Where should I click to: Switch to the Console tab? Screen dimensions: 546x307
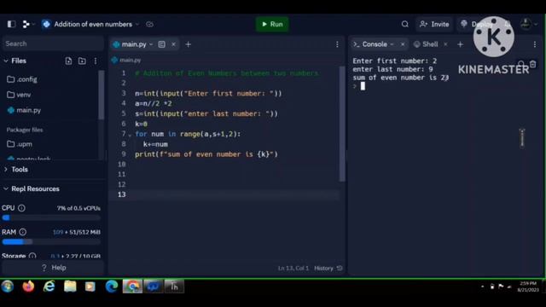point(370,44)
